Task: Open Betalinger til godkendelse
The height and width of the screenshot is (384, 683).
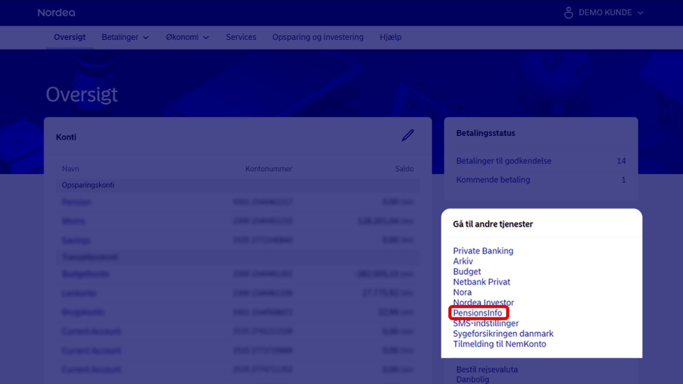Action: (x=504, y=161)
